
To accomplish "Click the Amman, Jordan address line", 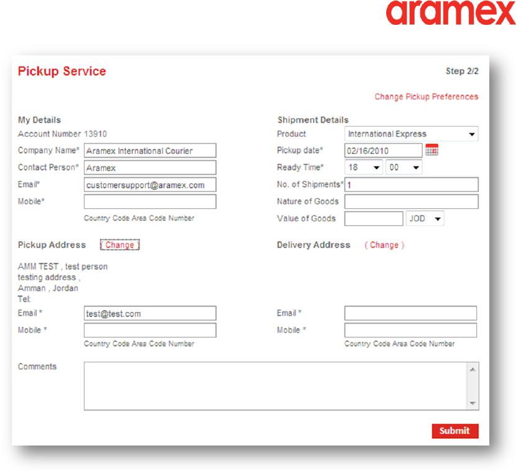I will [48, 288].
